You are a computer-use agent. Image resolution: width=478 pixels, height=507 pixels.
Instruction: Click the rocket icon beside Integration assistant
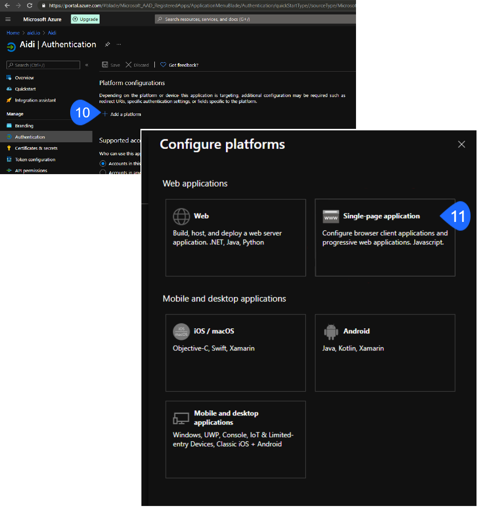tap(9, 100)
